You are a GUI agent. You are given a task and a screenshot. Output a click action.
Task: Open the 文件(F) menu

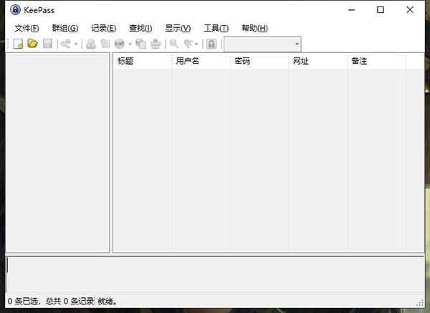coord(27,28)
